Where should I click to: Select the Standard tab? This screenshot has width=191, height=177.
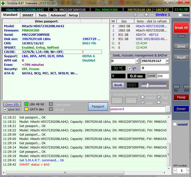pyautogui.click(x=10, y=15)
